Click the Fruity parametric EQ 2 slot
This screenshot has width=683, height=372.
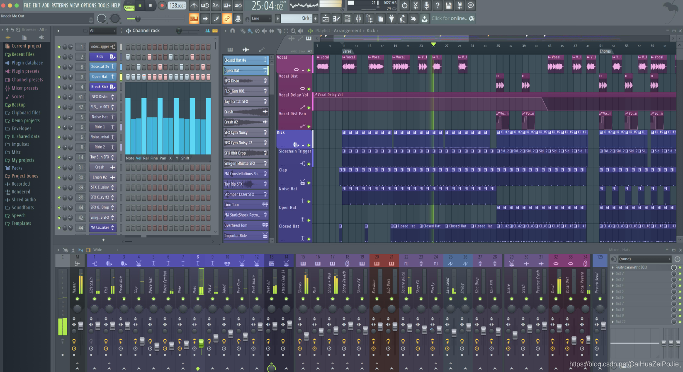[641, 268]
